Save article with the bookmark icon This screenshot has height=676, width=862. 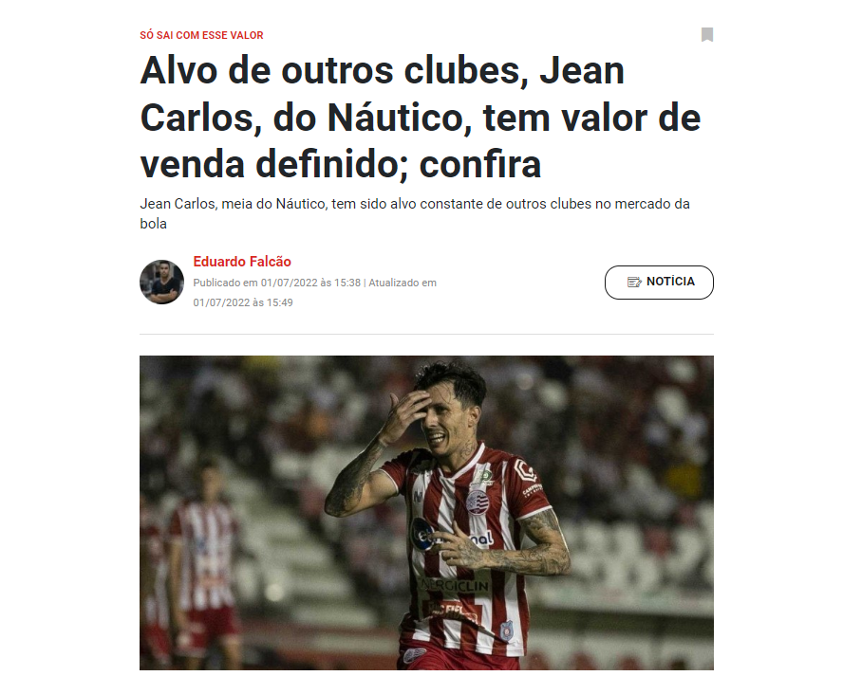coord(707,34)
